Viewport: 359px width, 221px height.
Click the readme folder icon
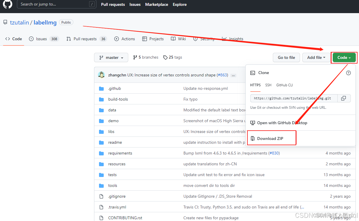pyautogui.click(x=101, y=142)
